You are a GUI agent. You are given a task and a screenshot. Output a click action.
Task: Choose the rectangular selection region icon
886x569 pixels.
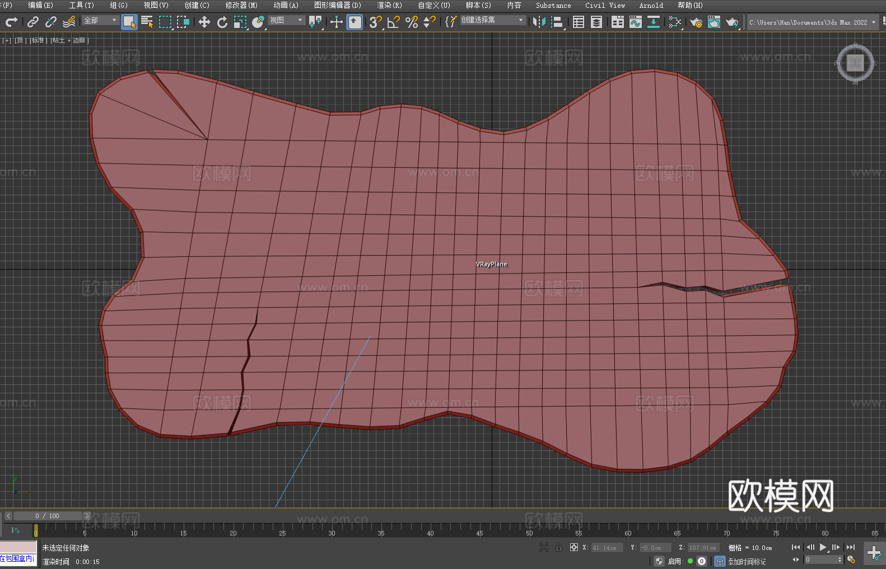click(x=165, y=22)
